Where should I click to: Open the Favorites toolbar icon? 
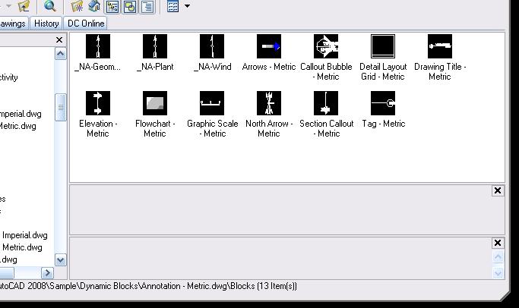[78, 7]
